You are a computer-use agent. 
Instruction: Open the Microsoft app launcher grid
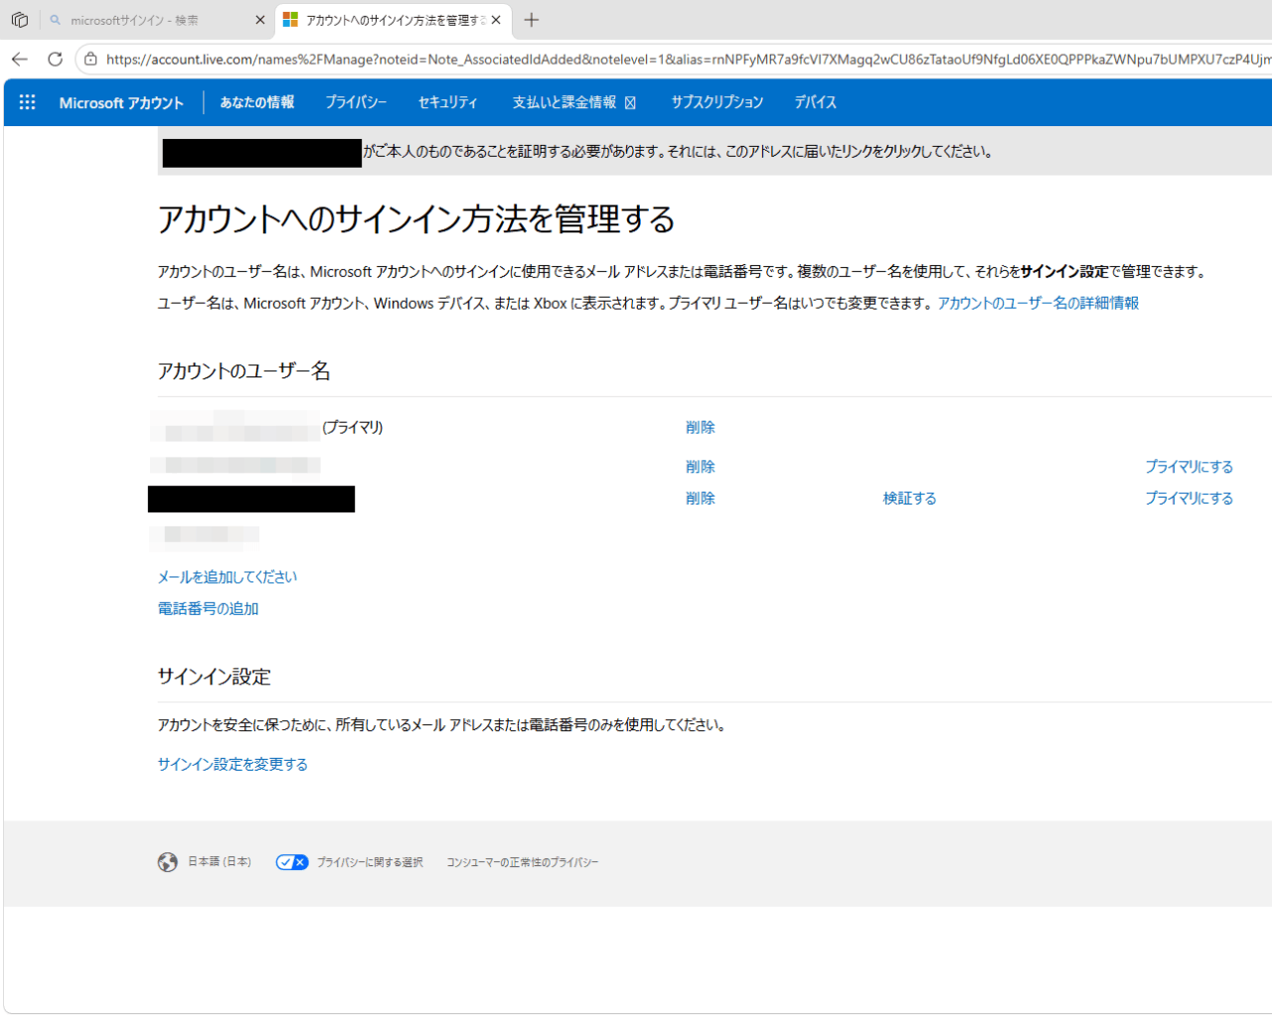pyautogui.click(x=27, y=102)
